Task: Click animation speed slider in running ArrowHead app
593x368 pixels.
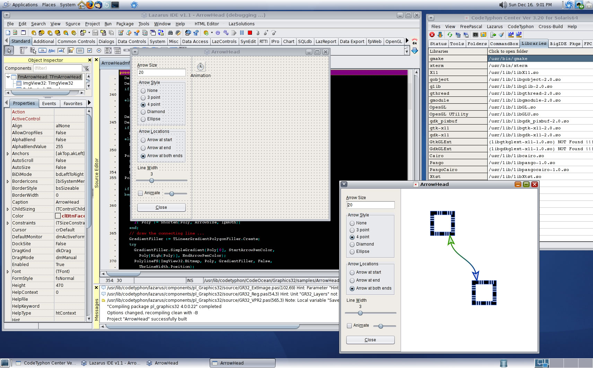Action: (x=384, y=326)
